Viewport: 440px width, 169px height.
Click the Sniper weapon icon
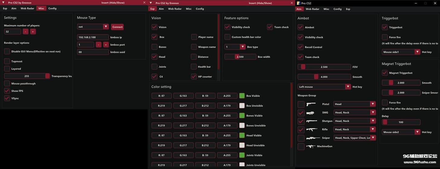(x=313, y=138)
